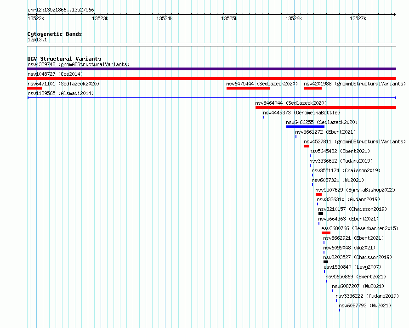The height and width of the screenshot is (328, 409).
Task: Open nsv5661272 (Ebert2021) variant
Action: click(x=325, y=132)
